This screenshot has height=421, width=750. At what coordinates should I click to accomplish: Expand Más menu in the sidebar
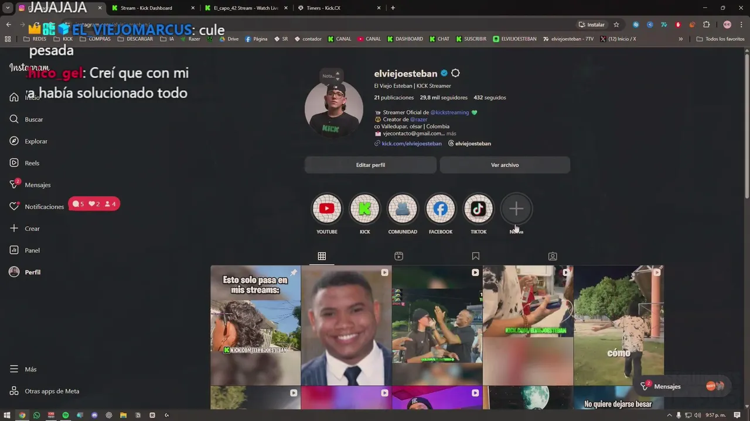tap(23, 370)
